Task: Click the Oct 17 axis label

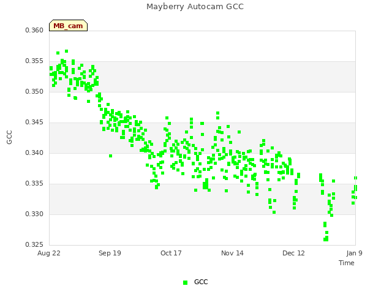Action: click(171, 253)
